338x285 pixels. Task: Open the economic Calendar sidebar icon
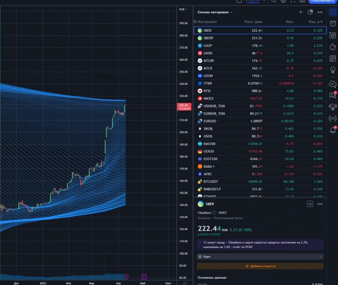[x=332, y=58]
